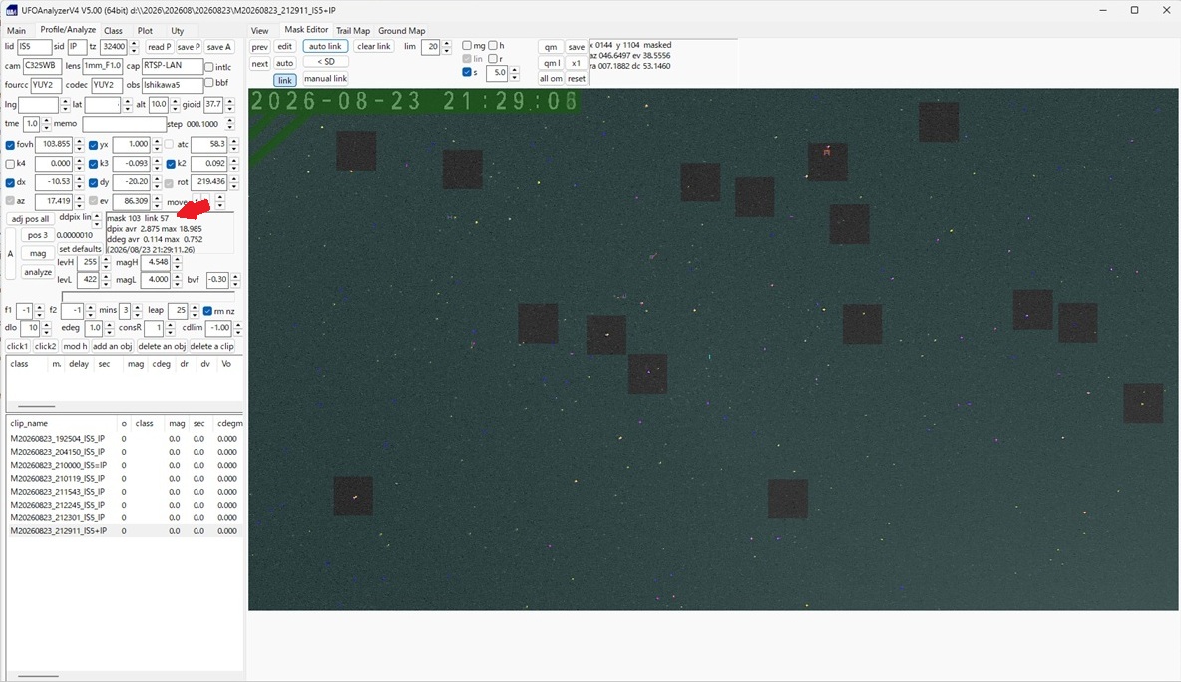The image size is (1181, 682).
Task: Open the Ground Map tab
Action: point(401,31)
